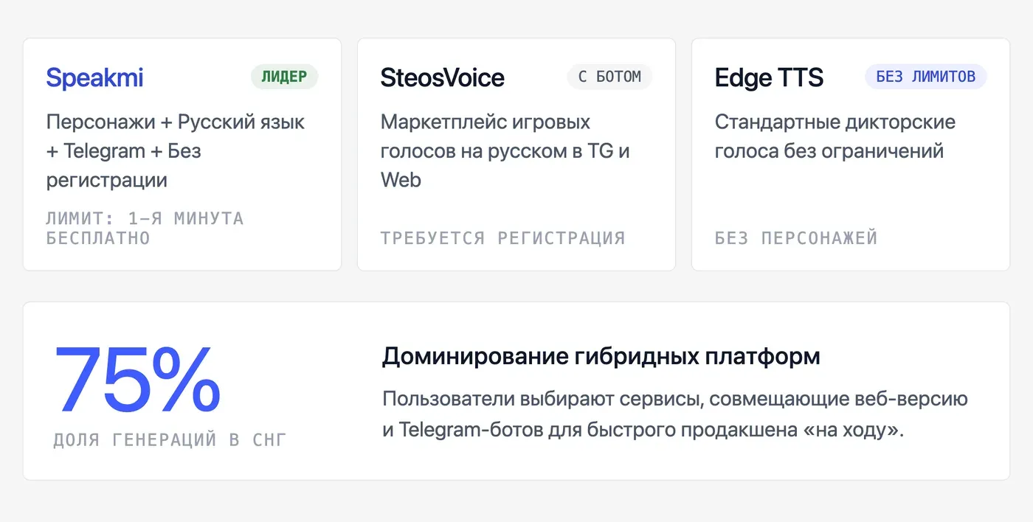Click heading Доминирование гибридных платформ

[601, 357]
